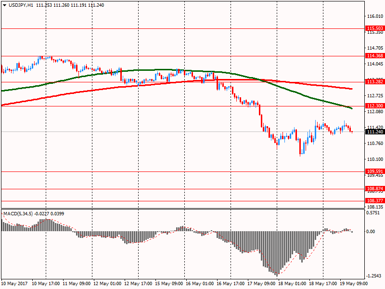385x289 pixels.
Task: Click the 19 May 09:00 time axis label
Action: (x=354, y=284)
